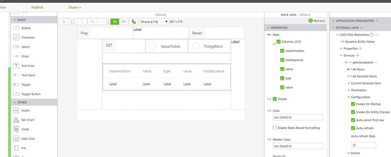Add a new application parameter
The width and height of the screenshot is (391, 157).
[377, 21]
